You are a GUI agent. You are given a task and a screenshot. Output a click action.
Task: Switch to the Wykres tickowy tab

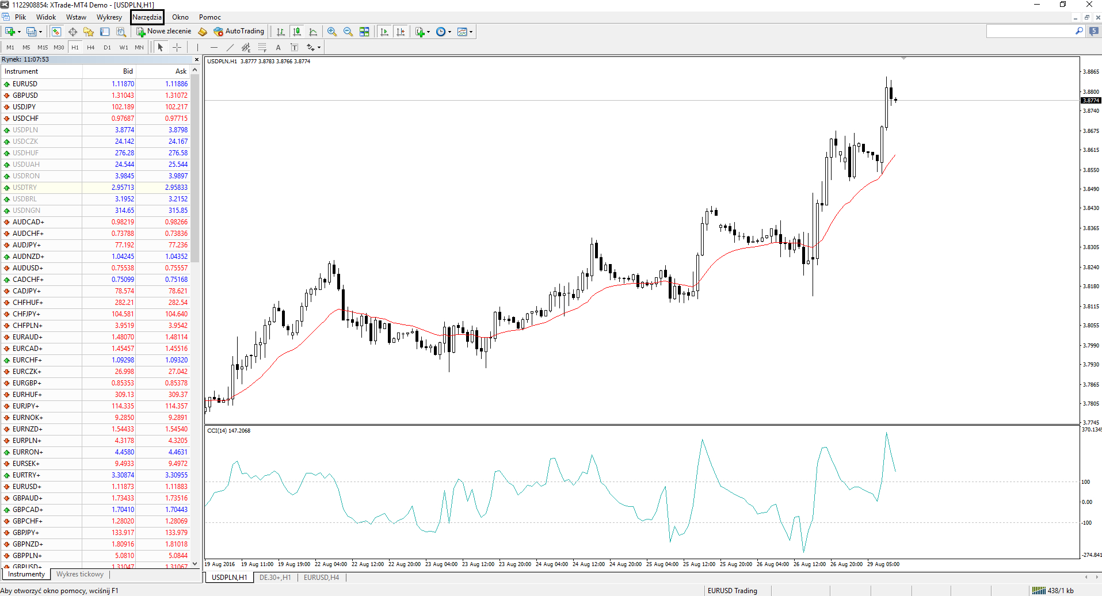(x=80, y=574)
